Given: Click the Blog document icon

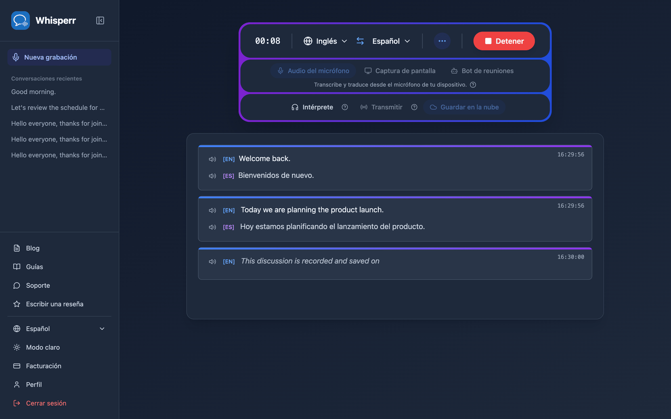Looking at the screenshot, I should coord(17,248).
